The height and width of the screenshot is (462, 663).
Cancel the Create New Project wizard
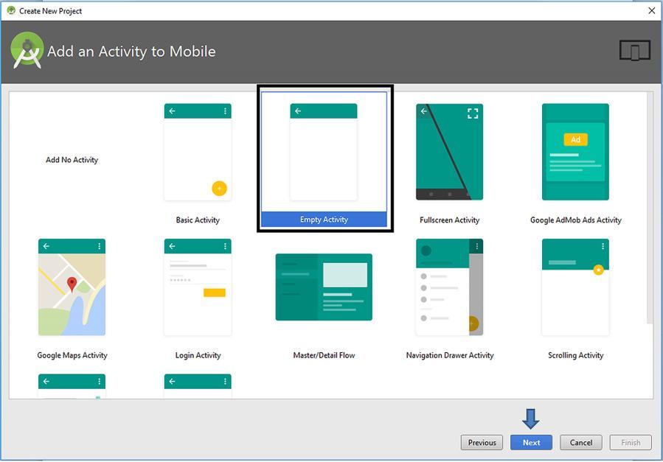pos(581,443)
